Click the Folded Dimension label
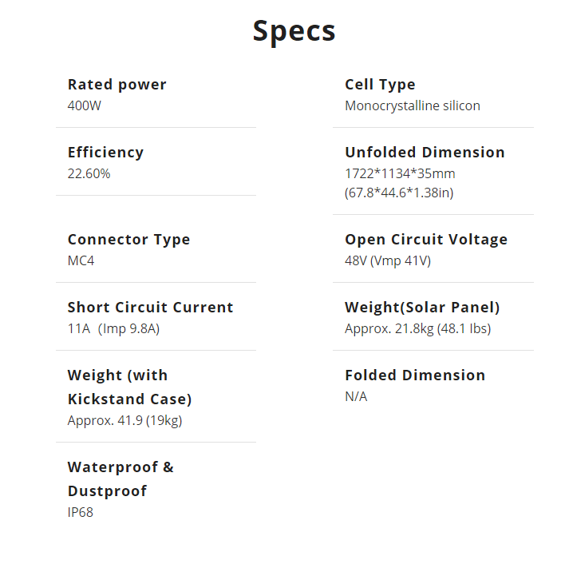This screenshot has height=572, width=565. [414, 375]
